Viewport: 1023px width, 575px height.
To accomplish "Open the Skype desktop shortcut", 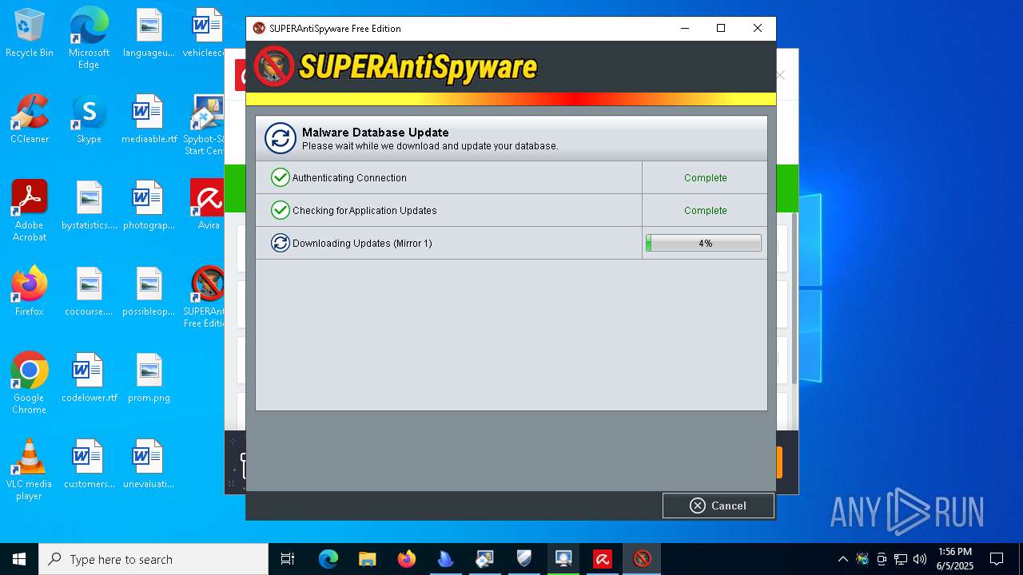I will [89, 120].
